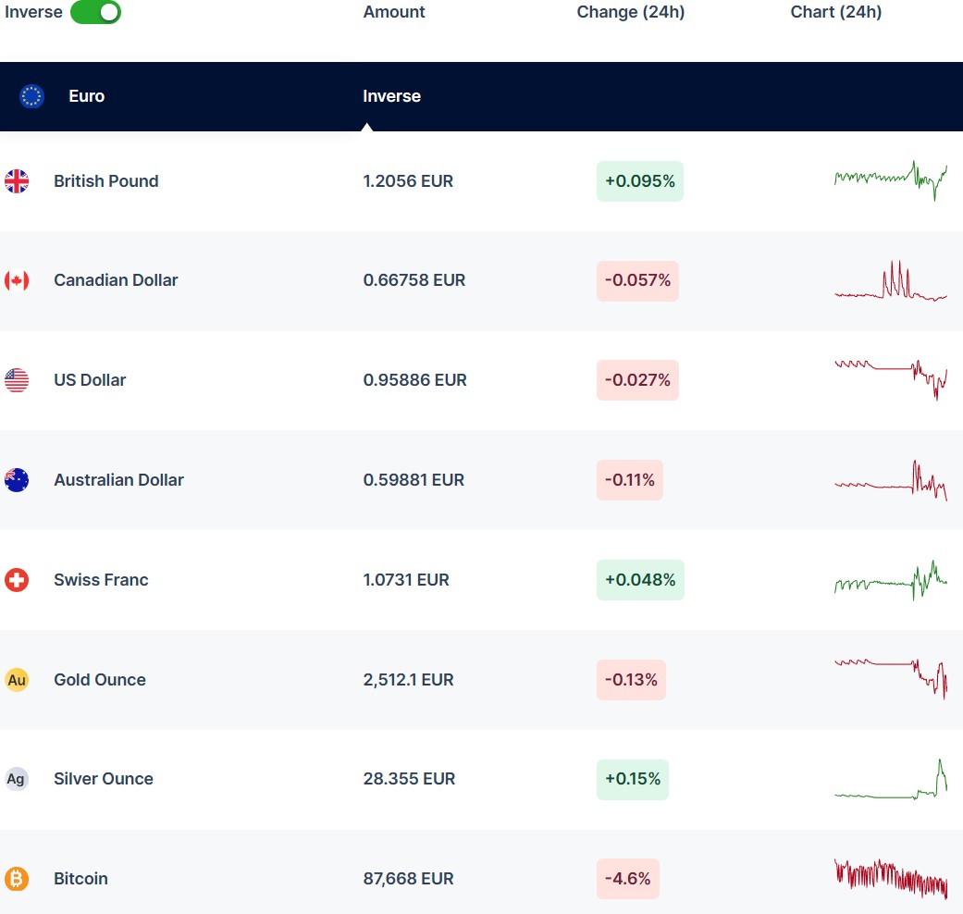Click the Australian flag icon
Viewport: 963px width, 914px height.
coord(17,480)
